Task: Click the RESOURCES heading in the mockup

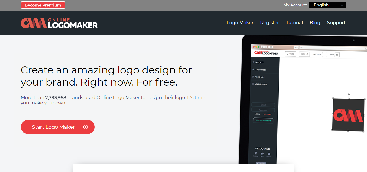Action: point(262,149)
